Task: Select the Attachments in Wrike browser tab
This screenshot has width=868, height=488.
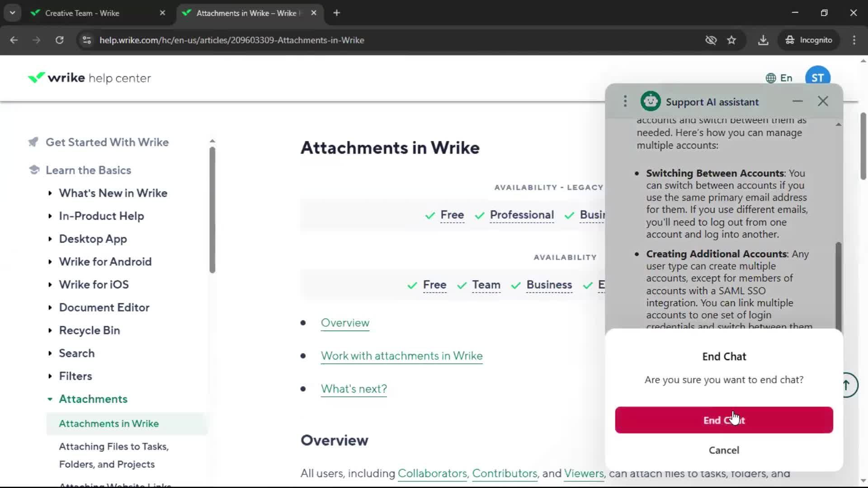Action: coord(246,13)
